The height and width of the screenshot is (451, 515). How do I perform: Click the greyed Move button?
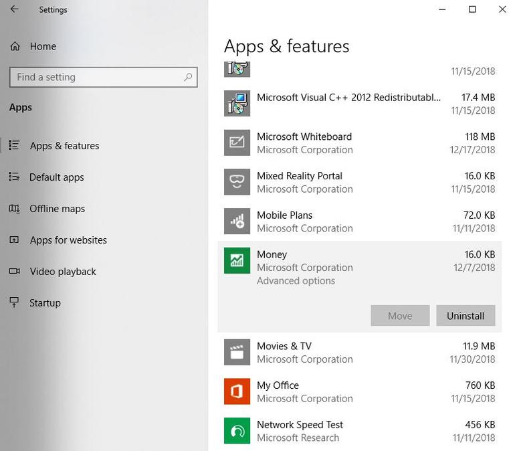point(400,316)
